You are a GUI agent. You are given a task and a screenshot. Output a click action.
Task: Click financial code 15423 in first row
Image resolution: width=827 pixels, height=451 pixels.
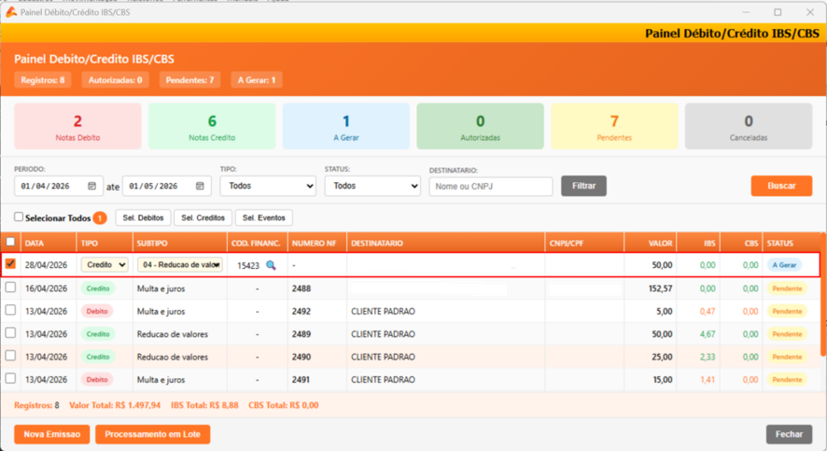248,265
